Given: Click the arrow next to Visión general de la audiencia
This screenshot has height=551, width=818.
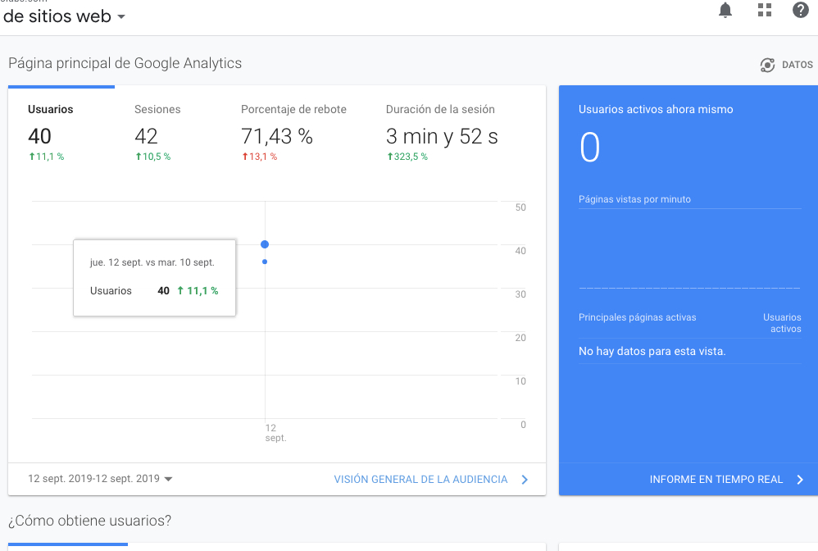Looking at the screenshot, I should click(x=525, y=480).
